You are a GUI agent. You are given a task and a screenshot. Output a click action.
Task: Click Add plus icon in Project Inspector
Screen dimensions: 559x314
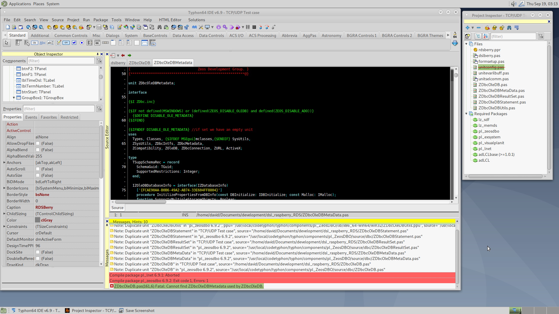pos(468,28)
